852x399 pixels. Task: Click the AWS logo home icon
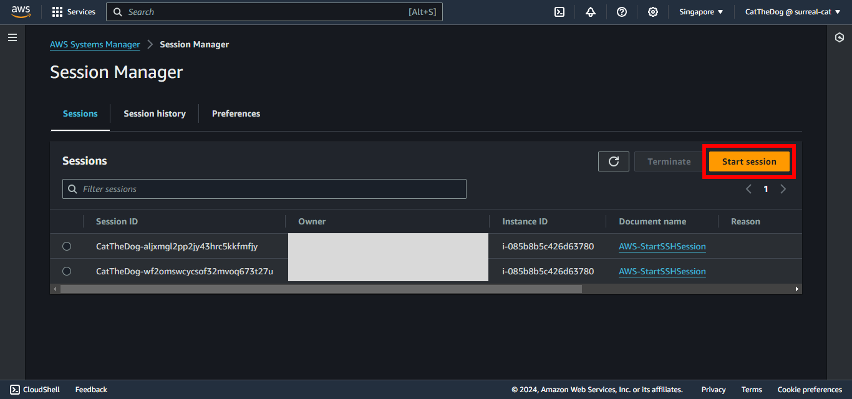pos(21,12)
